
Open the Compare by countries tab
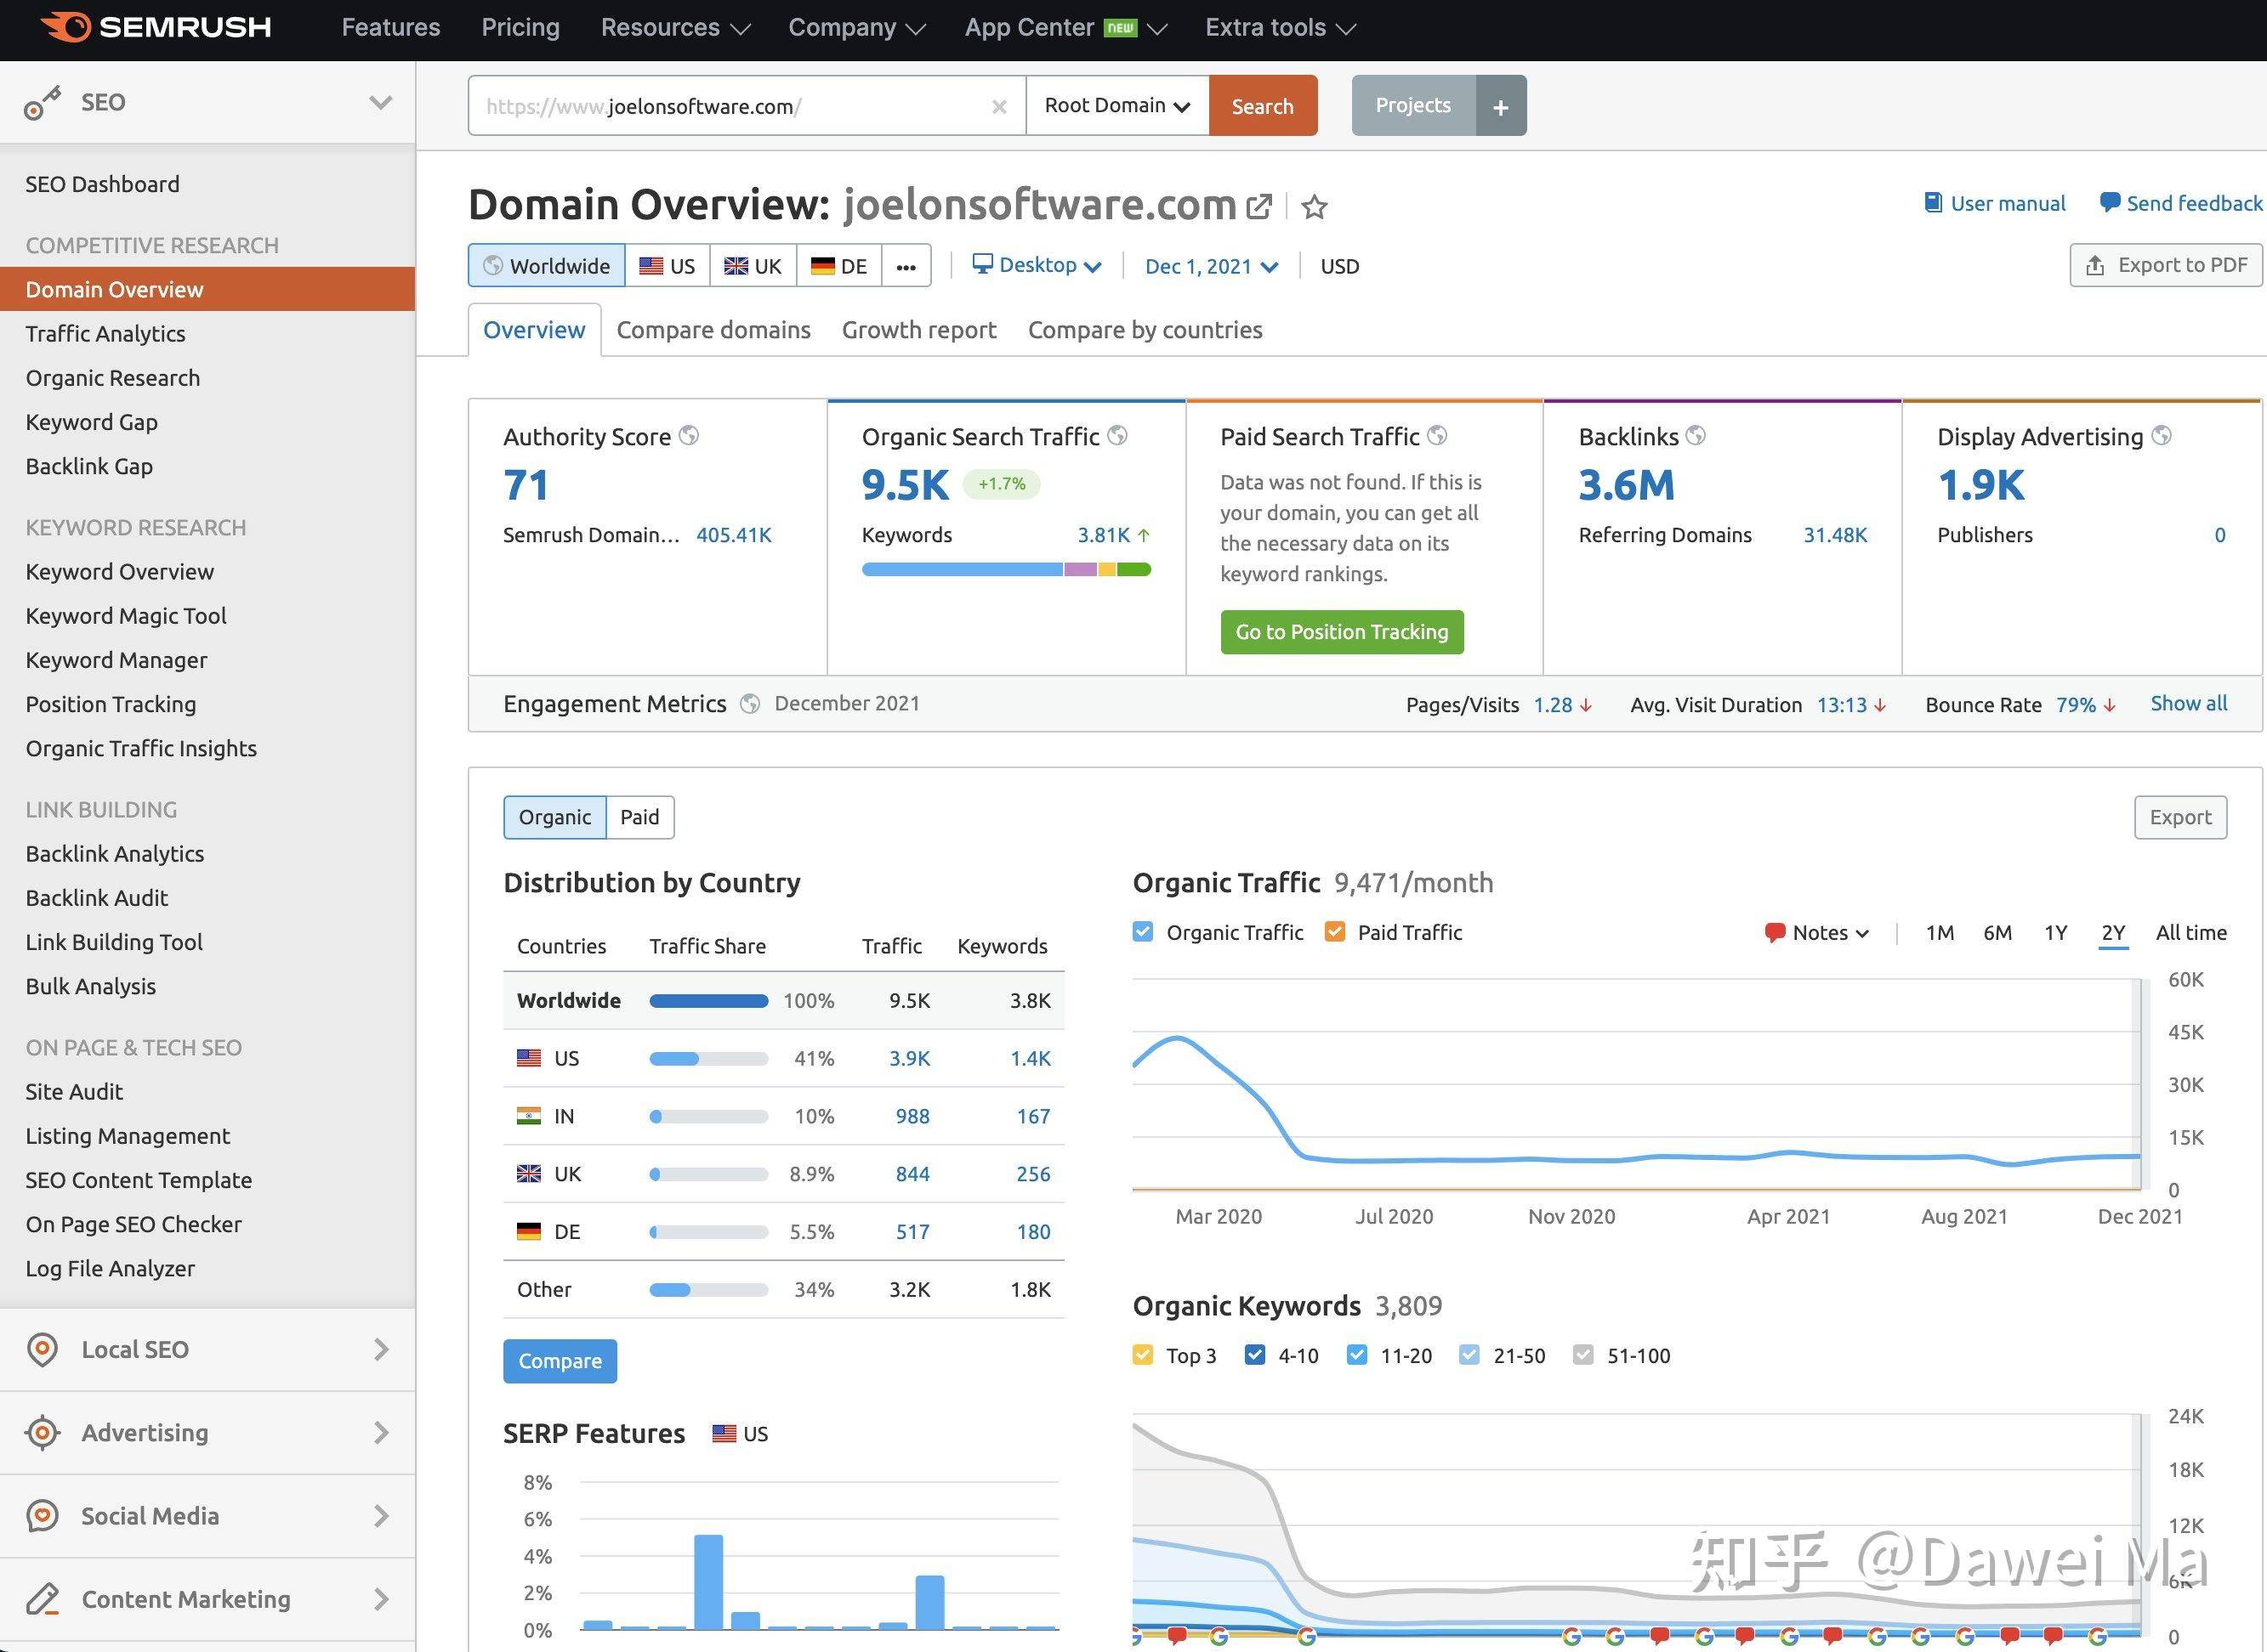(x=1145, y=330)
